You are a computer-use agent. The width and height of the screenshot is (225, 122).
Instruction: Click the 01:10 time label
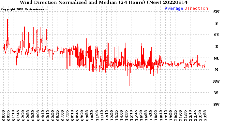(x=13, y=115)
